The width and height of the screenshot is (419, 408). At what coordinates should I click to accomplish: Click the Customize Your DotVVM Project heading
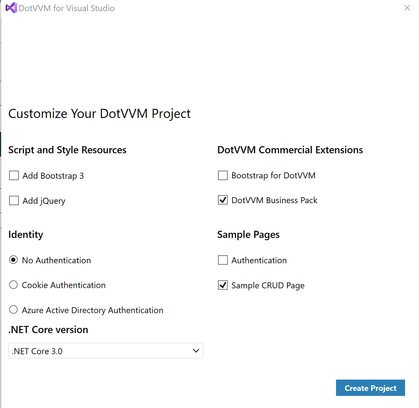[100, 113]
